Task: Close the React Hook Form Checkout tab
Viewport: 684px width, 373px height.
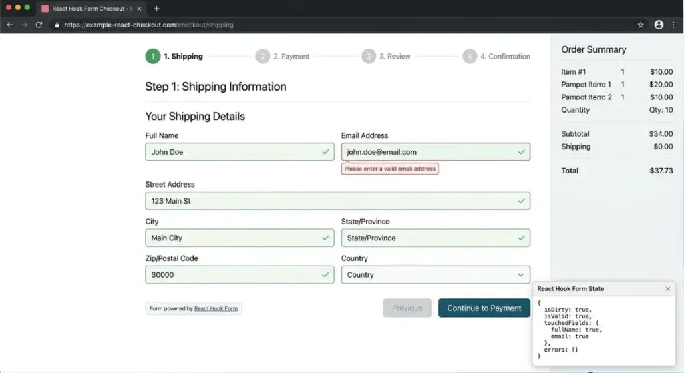Action: (x=139, y=8)
